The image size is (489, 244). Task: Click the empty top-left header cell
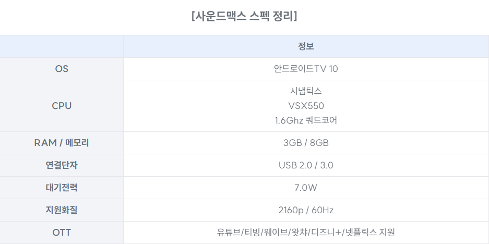tap(62, 46)
